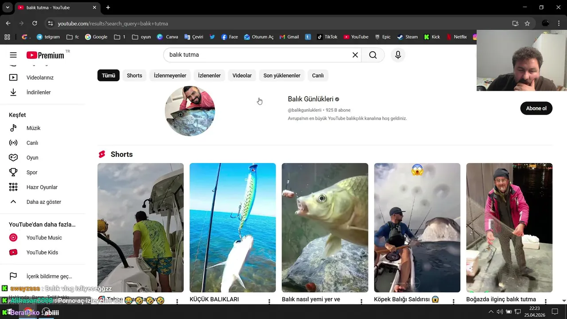
Task: Subscribe with the Abone ol button
Action: pyautogui.click(x=536, y=108)
